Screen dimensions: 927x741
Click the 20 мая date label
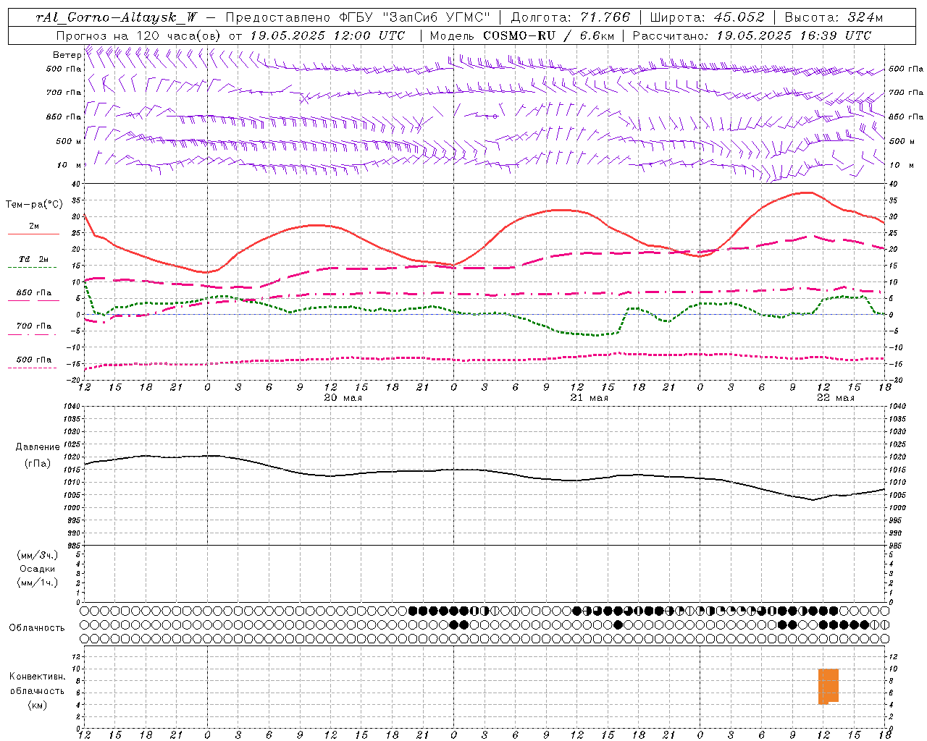[343, 398]
